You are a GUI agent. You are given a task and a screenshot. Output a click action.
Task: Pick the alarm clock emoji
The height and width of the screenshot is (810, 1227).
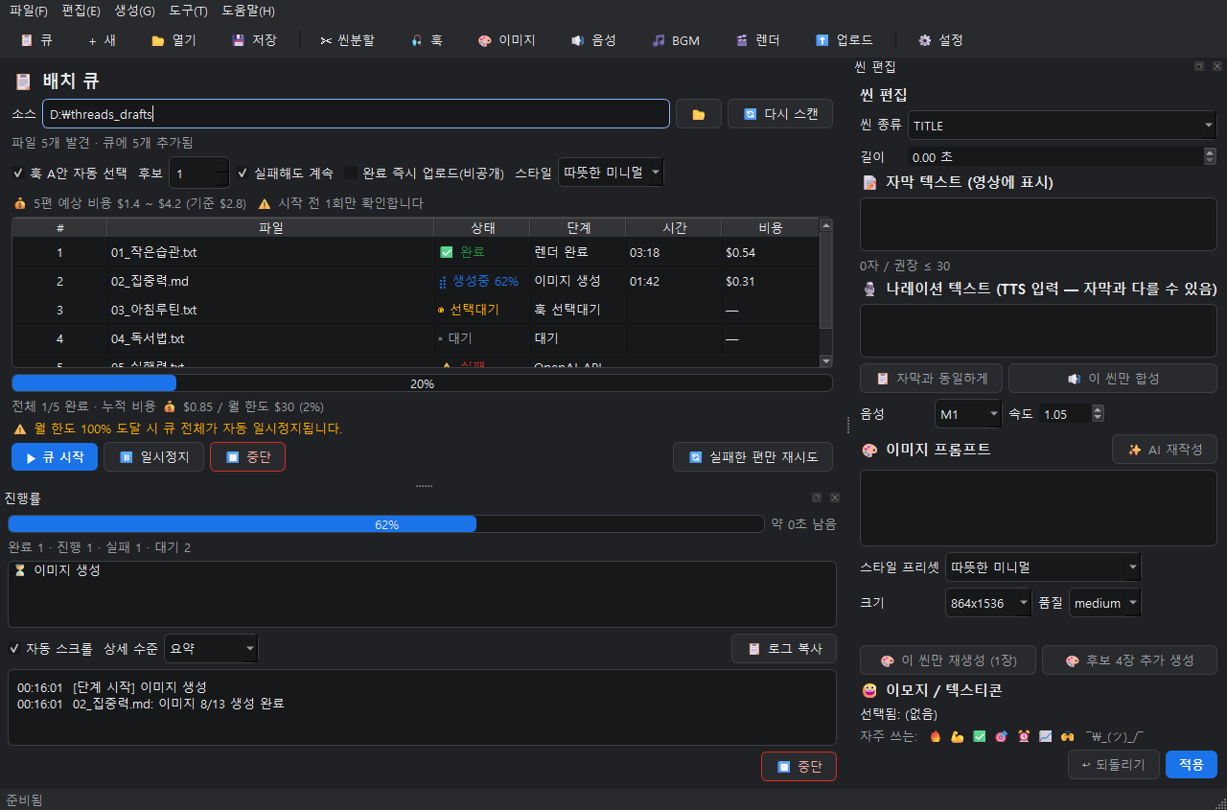(x=1024, y=736)
